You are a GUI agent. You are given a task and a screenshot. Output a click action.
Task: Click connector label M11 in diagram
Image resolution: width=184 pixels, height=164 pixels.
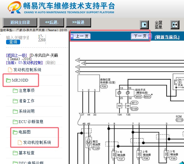[134, 103]
